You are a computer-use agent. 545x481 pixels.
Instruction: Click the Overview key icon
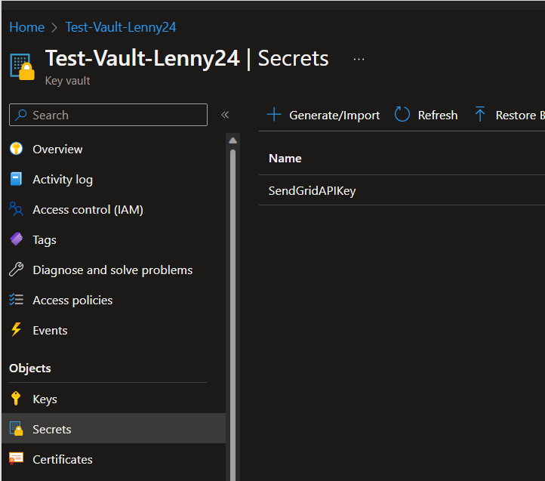coord(16,149)
